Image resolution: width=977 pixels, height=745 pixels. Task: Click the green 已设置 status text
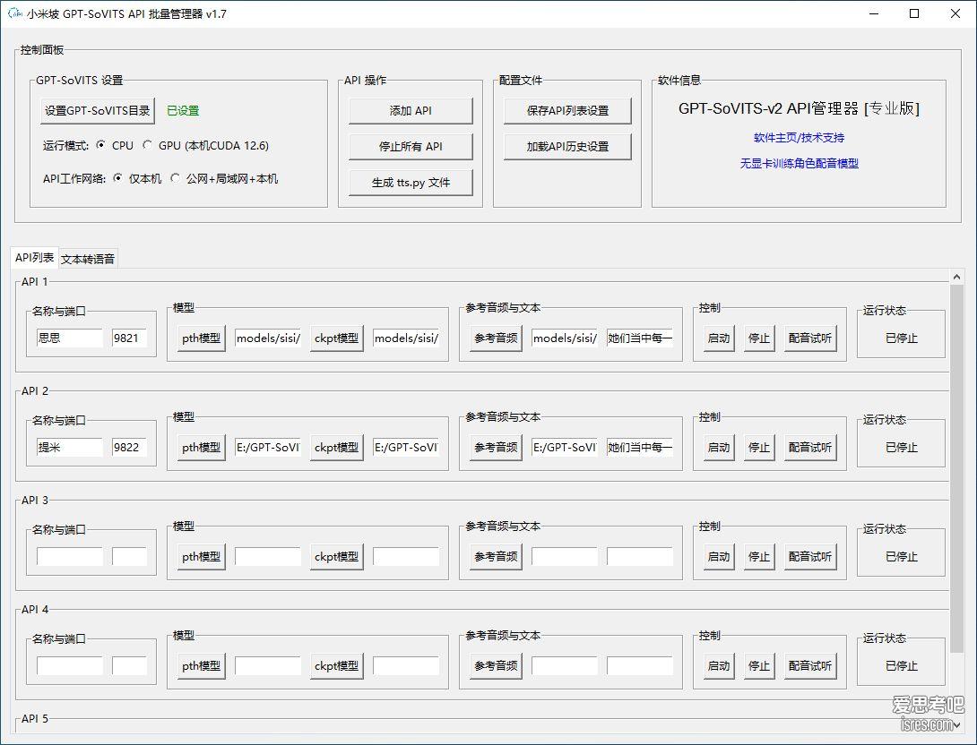pyautogui.click(x=183, y=111)
